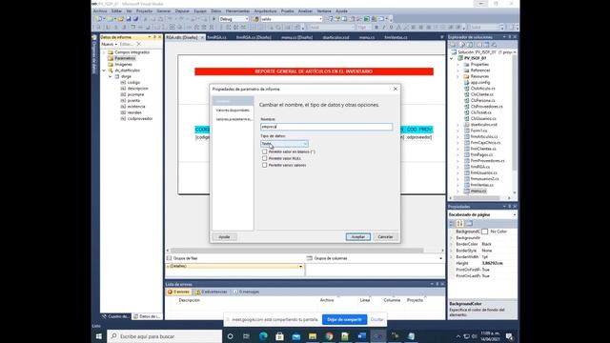Click the start debugging play icon
The height and width of the screenshot is (343, 610).
tap(213, 19)
